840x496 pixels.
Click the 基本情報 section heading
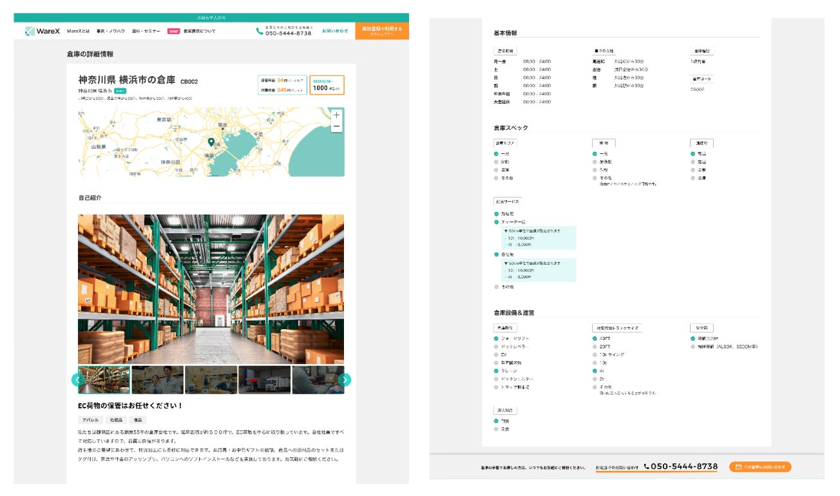(x=505, y=33)
